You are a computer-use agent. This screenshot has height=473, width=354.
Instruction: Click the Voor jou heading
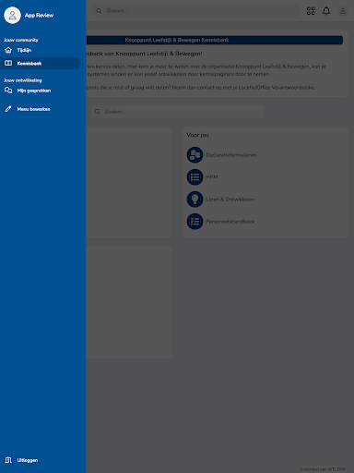[197, 135]
